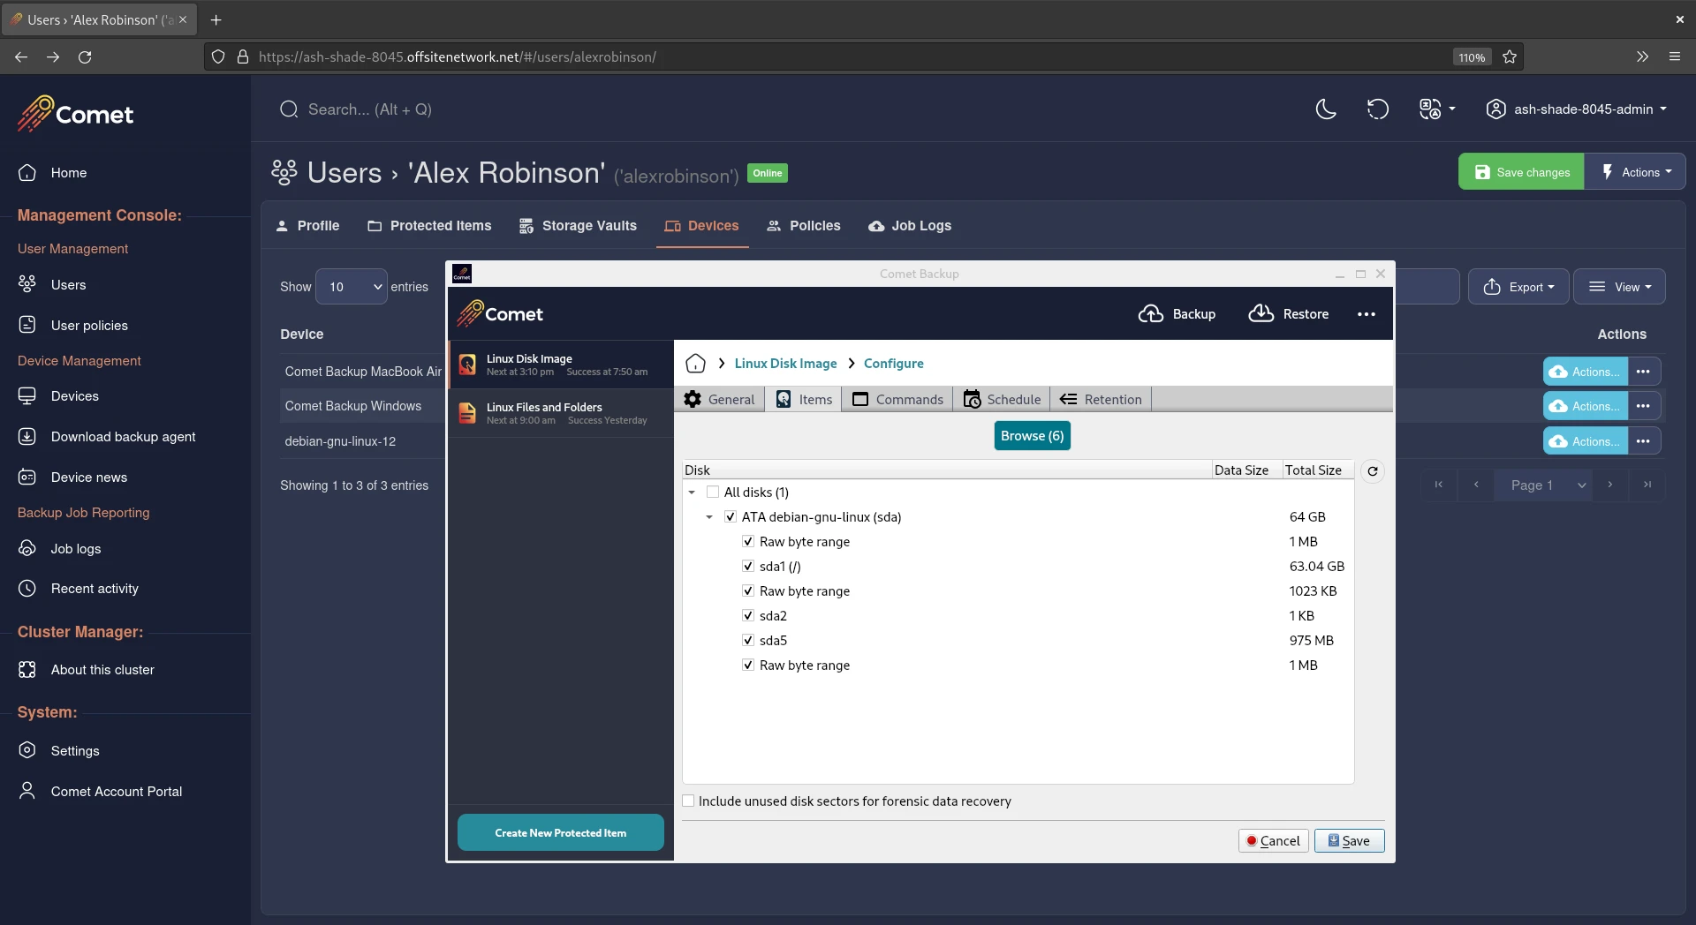
Task: Click the refresh circular arrow in header
Action: (x=1378, y=109)
